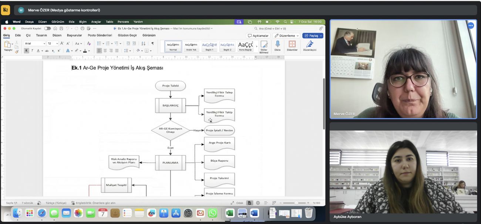Toggle italic (T) formatting

pos(32,51)
